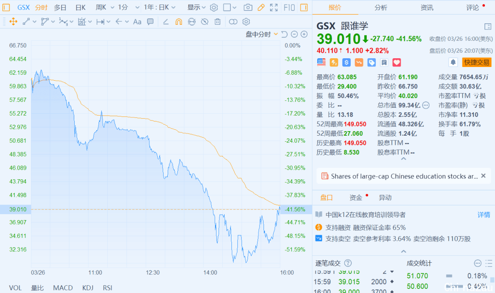Select the Aa text annotation tool
Image resolution: width=495 pixels, height=293 pixels.
tap(137, 22)
